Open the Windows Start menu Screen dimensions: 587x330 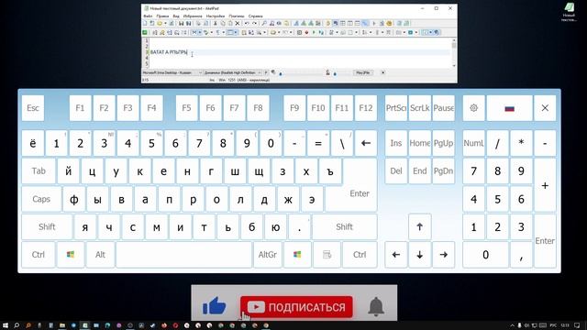coord(6,325)
